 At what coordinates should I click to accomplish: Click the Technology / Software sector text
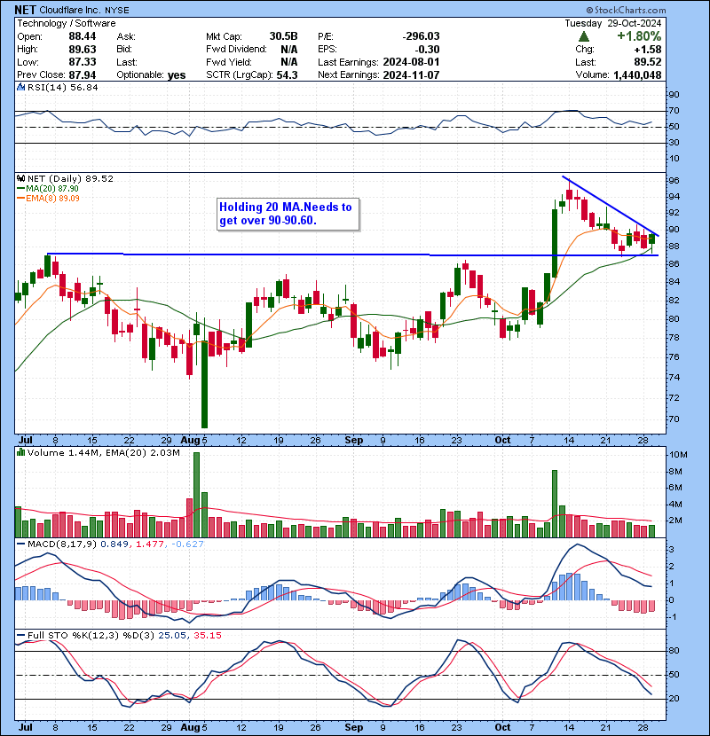(x=67, y=23)
